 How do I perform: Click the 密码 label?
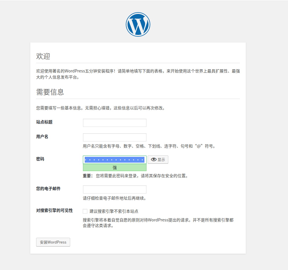[x=40, y=159]
